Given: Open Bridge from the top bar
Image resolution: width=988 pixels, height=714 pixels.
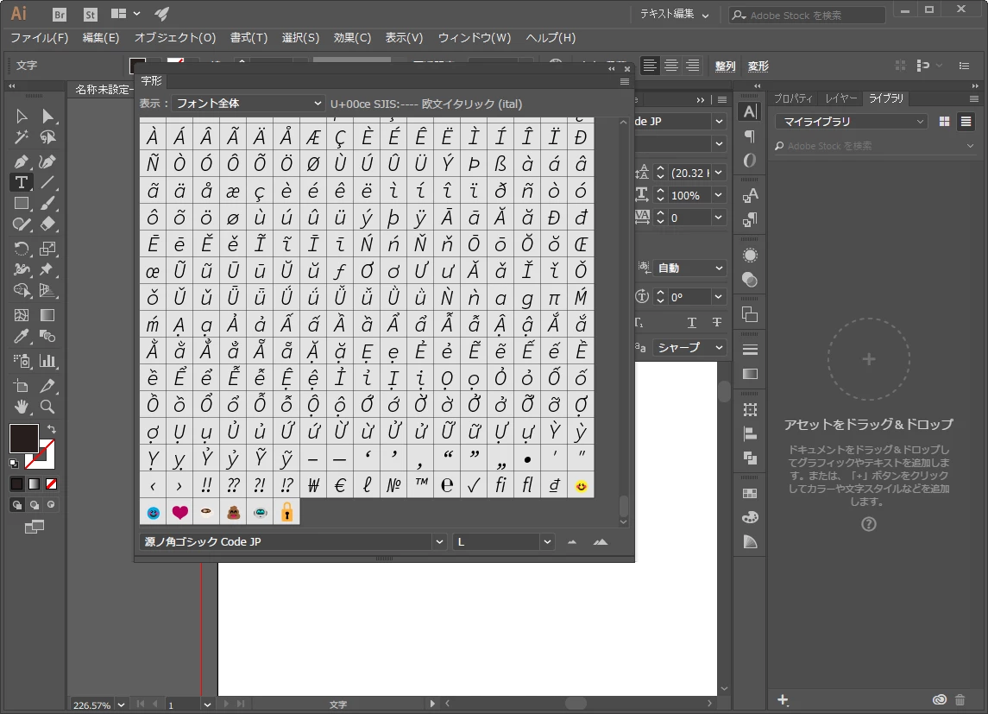Looking at the screenshot, I should (60, 14).
